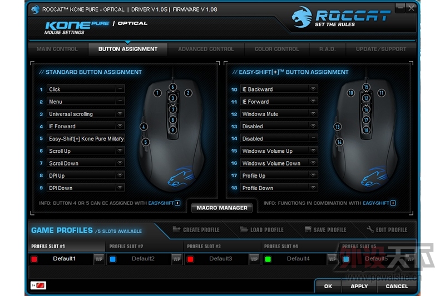
Task: Click mouse button marker 2 on standard diagram
Action: 188,93
